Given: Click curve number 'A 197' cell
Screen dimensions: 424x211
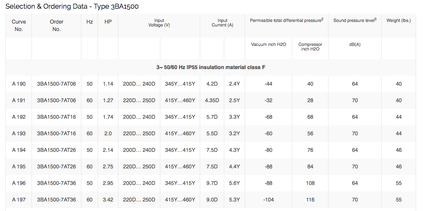Looking at the screenshot, I should (x=19, y=200).
